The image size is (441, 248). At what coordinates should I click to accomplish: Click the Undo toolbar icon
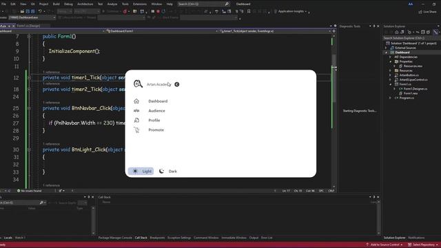tap(40, 11)
